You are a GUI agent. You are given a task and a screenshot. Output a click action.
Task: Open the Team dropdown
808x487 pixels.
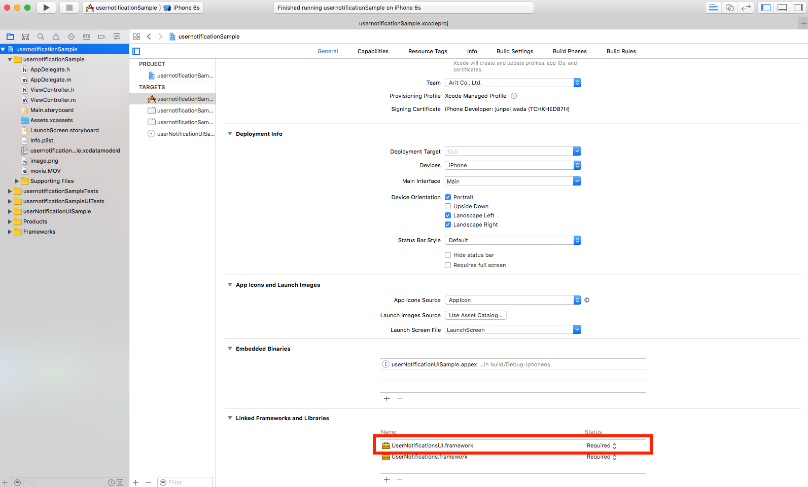[x=513, y=83]
